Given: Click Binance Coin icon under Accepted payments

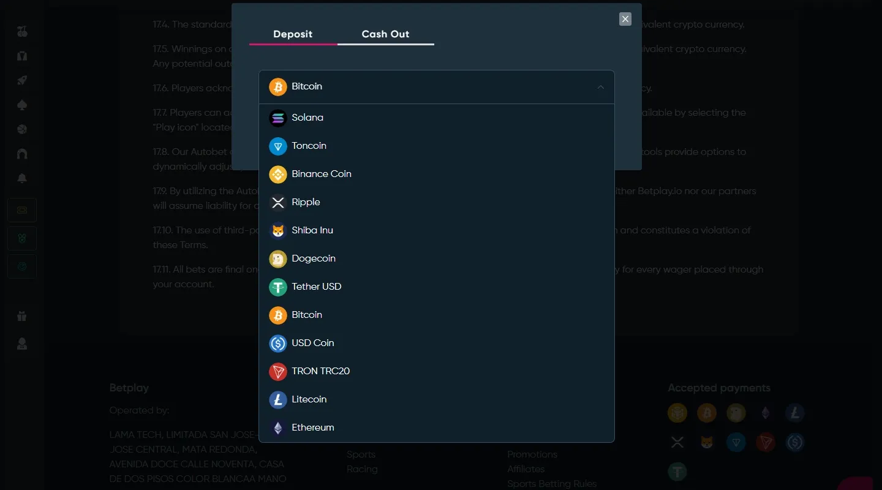Looking at the screenshot, I should 677,413.
